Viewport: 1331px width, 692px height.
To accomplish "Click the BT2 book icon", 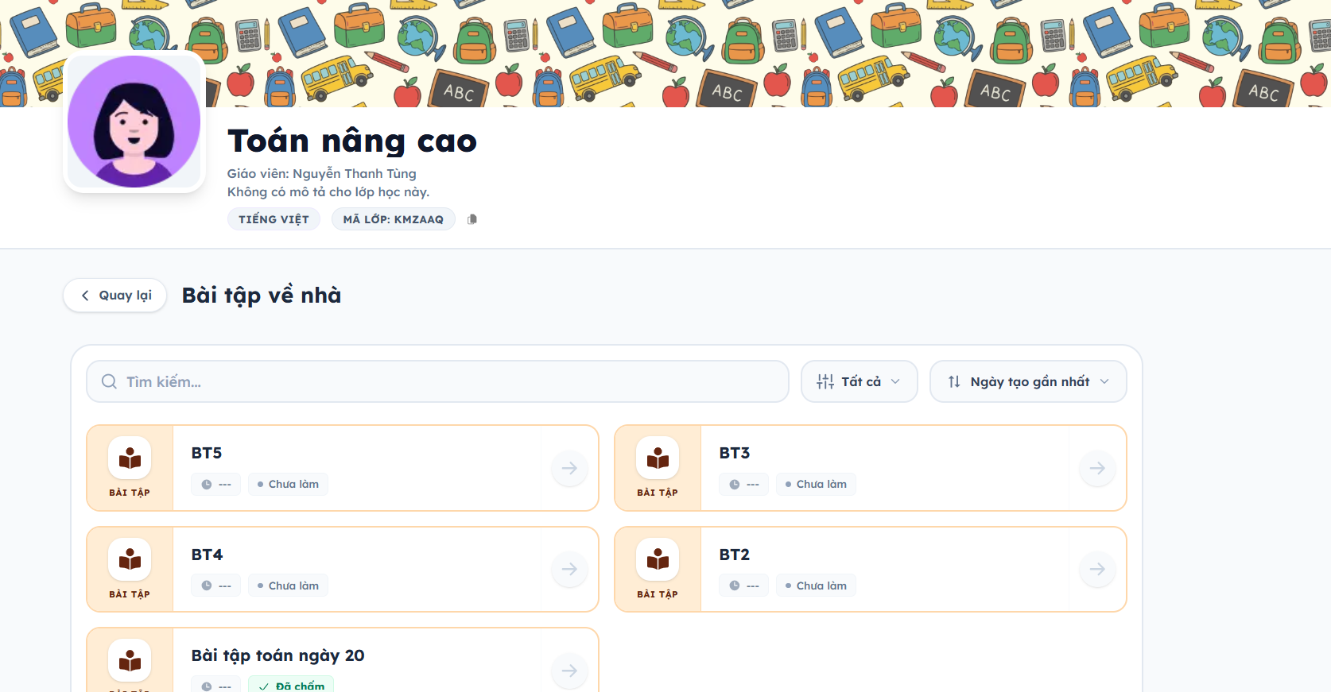I will (658, 560).
